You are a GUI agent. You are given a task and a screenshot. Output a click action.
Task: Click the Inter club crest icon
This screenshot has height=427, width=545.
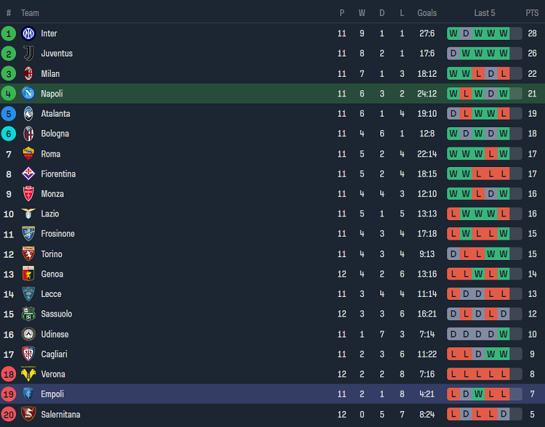tap(29, 34)
